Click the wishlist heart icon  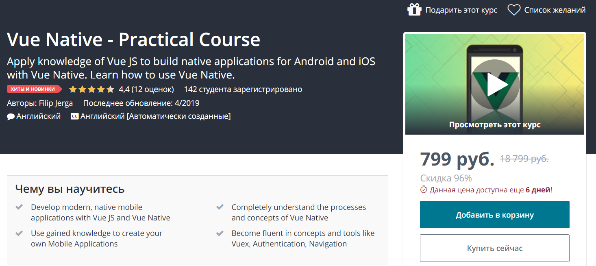[514, 10]
